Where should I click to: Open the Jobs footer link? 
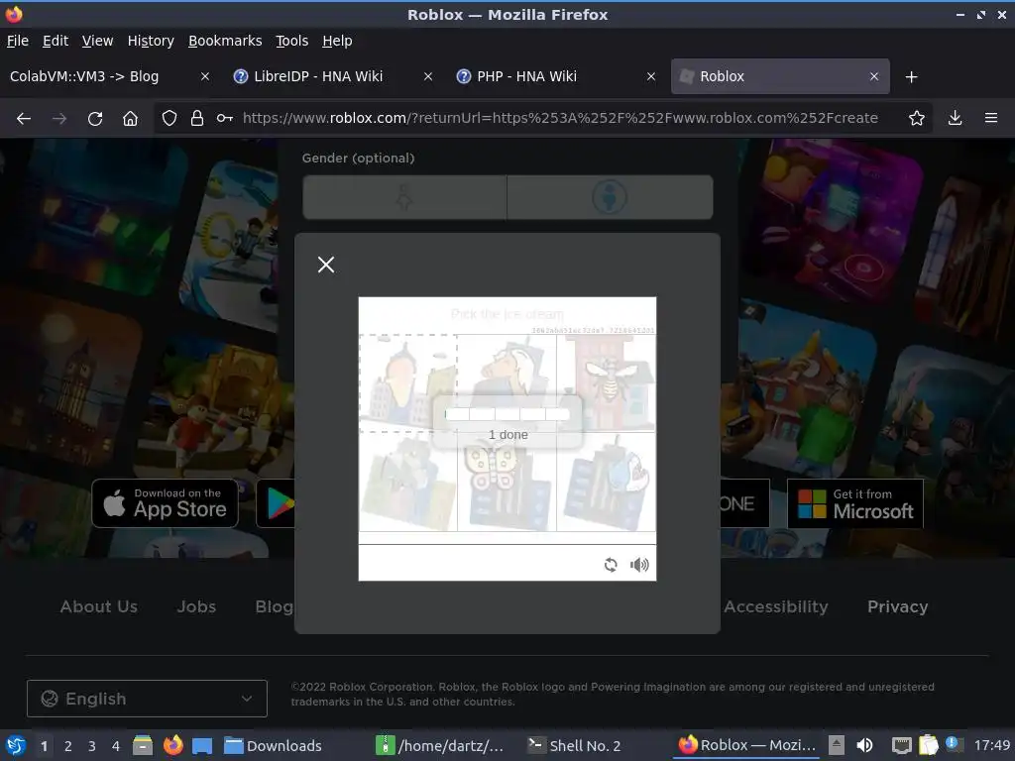(197, 606)
